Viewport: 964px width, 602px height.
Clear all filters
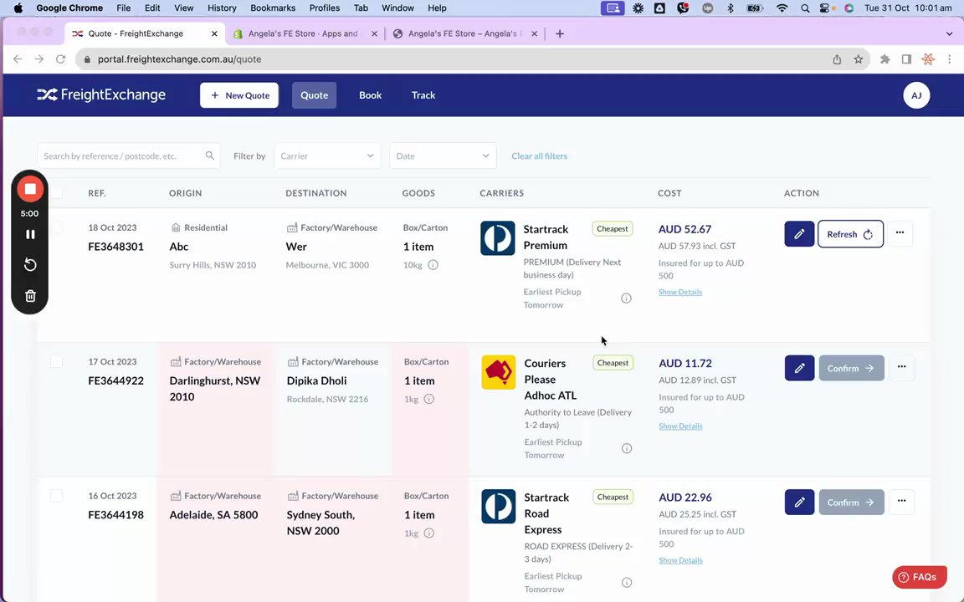pyautogui.click(x=539, y=156)
